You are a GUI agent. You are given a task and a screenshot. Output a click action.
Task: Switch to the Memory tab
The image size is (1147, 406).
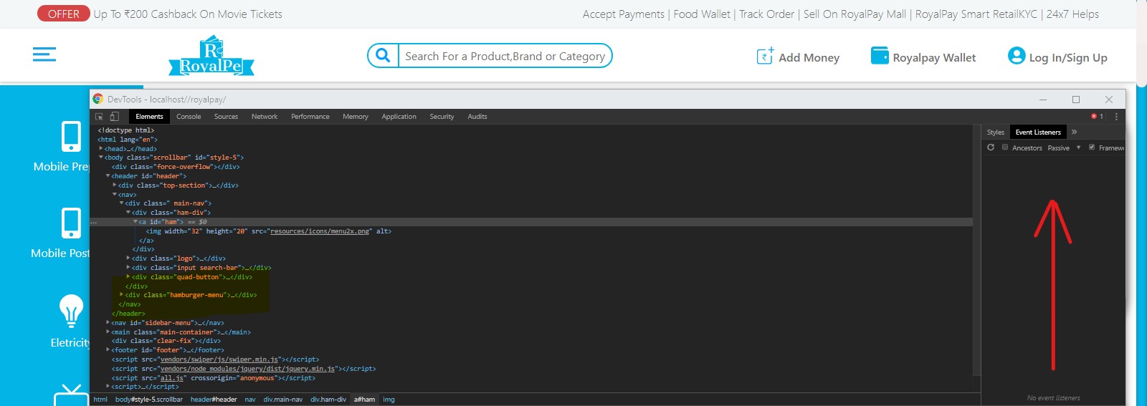[356, 116]
